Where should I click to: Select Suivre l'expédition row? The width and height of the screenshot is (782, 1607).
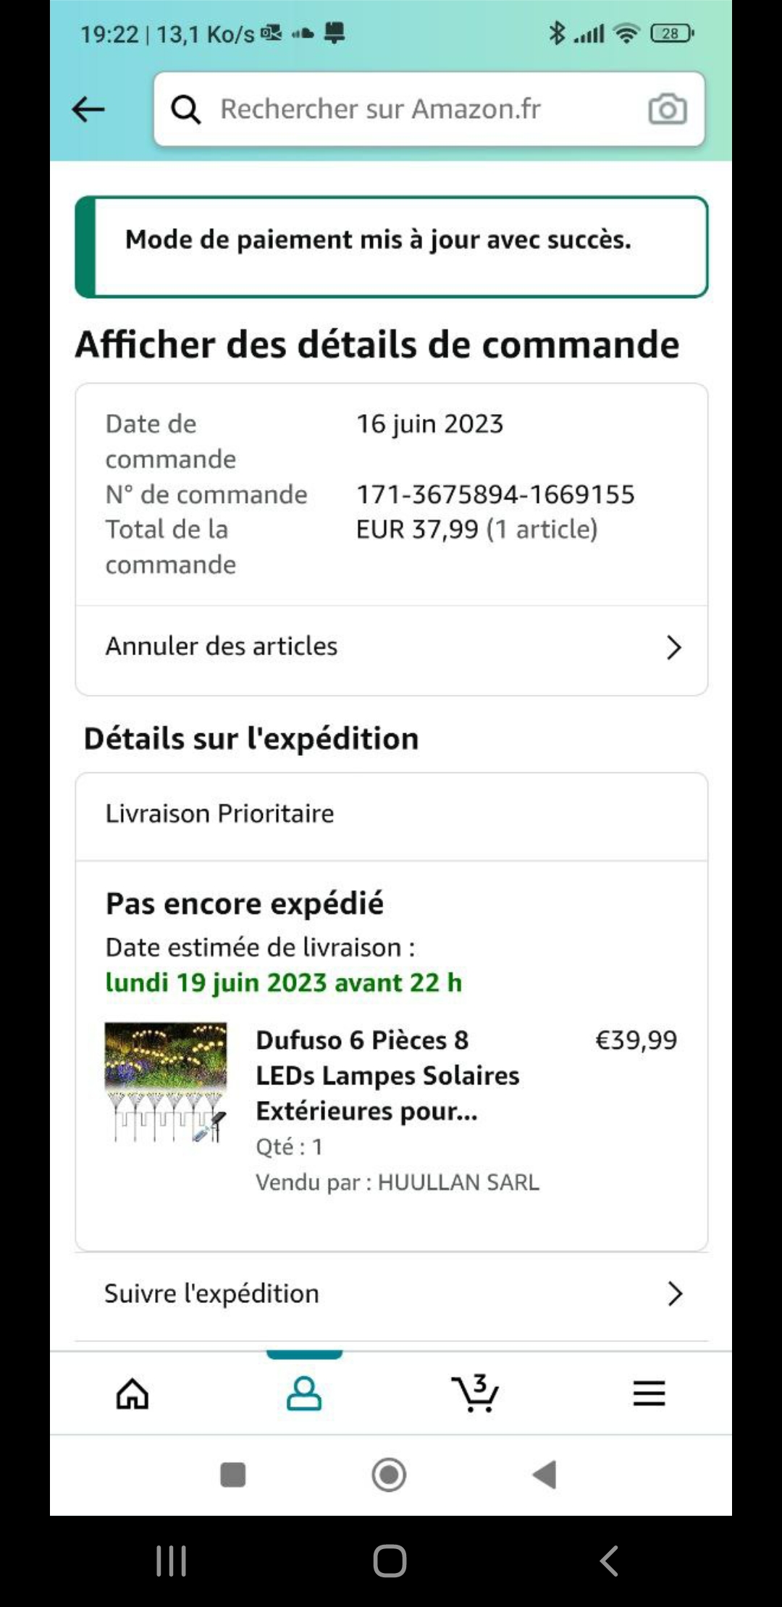click(392, 1294)
